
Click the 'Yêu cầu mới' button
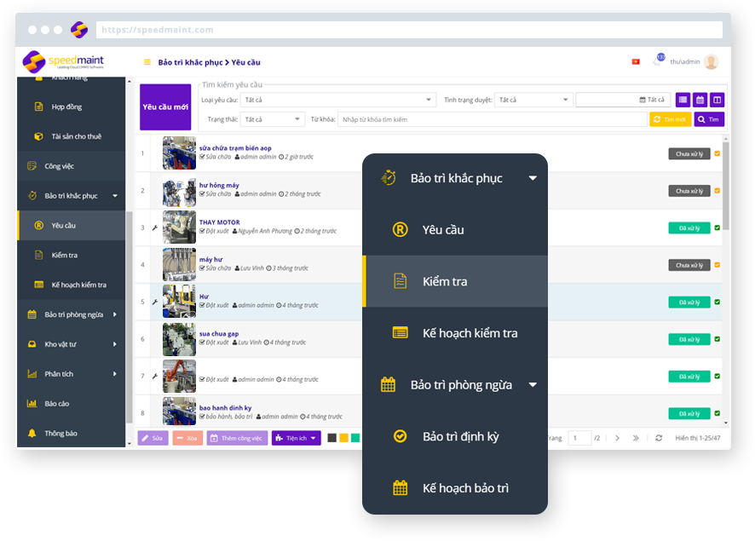pos(165,107)
